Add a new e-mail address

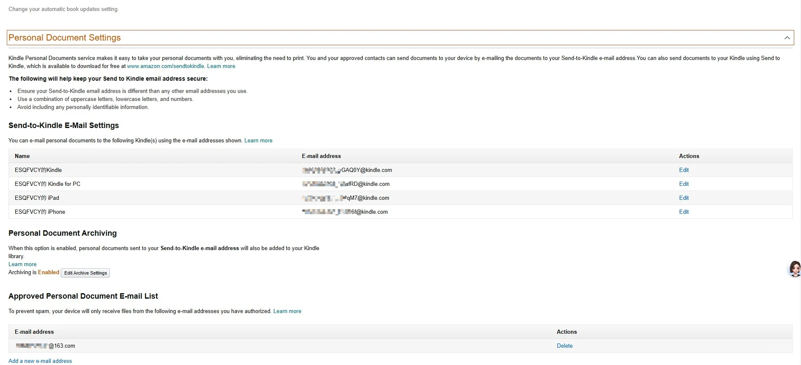[40, 361]
